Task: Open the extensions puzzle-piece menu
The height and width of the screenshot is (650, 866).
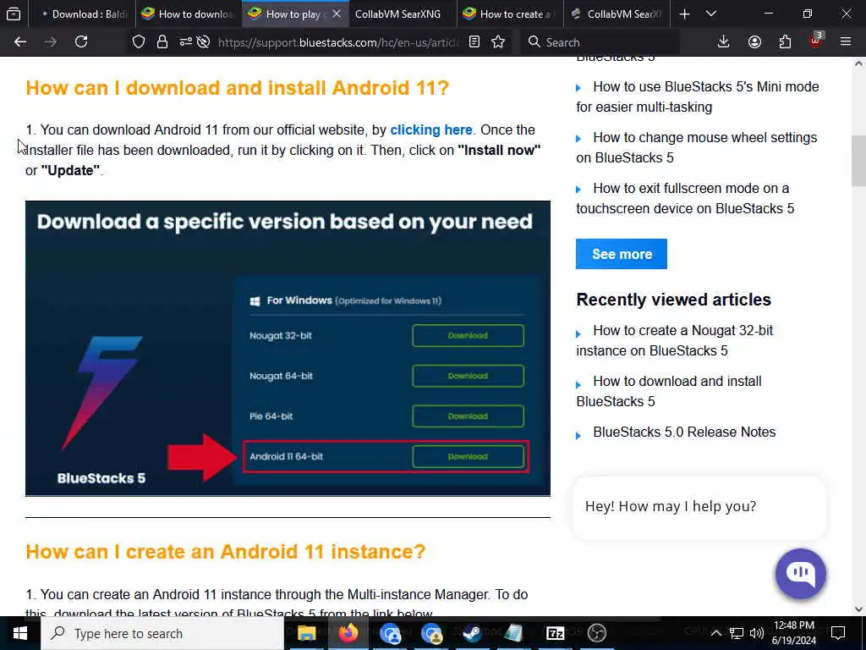Action: 786,42
